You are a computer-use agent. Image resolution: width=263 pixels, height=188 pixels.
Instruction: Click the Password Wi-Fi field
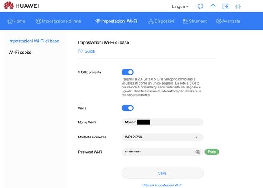click(162, 152)
